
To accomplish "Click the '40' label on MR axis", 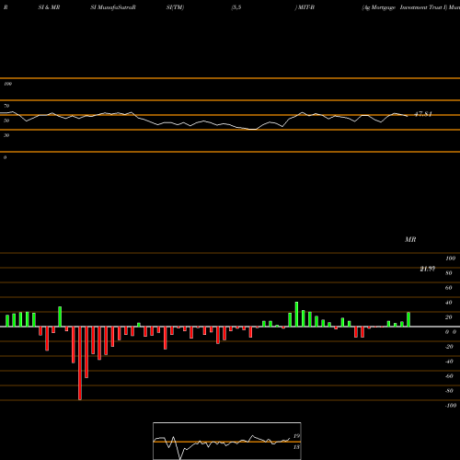I will tap(448, 303).
